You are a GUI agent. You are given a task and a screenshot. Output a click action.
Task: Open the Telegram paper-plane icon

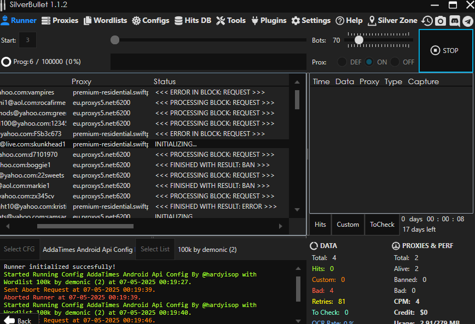pos(468,21)
